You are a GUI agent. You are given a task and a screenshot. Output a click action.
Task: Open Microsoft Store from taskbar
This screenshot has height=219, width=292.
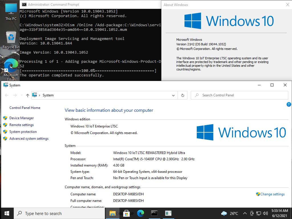[126, 213]
